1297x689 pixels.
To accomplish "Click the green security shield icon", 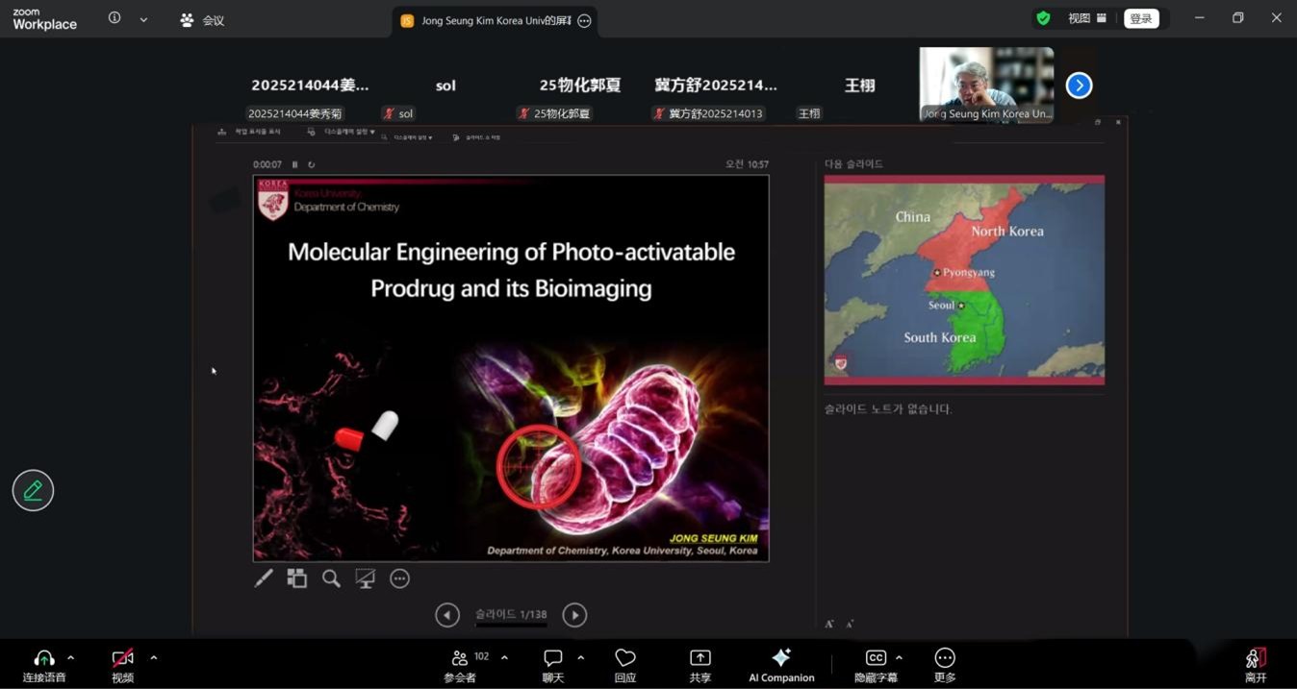I will point(1043,18).
